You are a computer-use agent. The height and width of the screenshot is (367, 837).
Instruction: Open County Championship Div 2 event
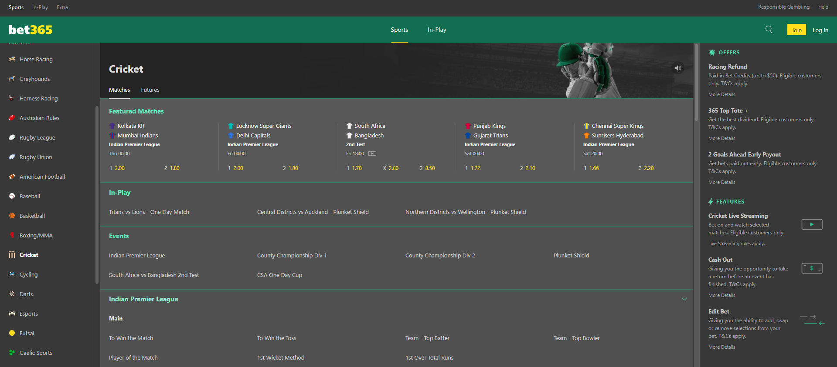[440, 256]
